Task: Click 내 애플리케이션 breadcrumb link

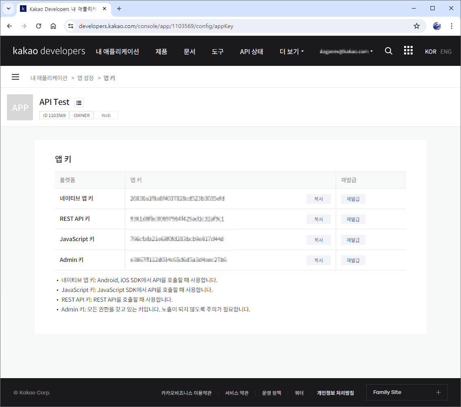Action: tap(49, 78)
